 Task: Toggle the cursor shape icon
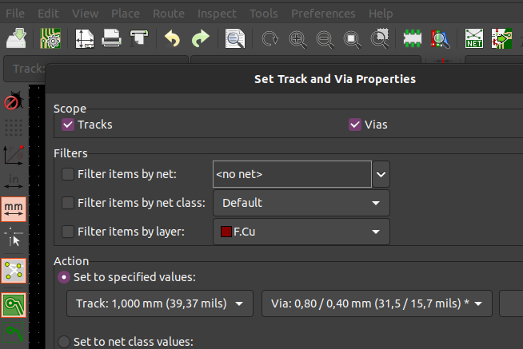point(14,236)
